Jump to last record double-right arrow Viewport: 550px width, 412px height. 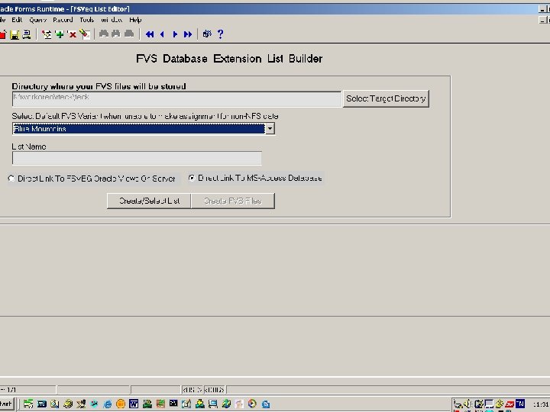(x=188, y=34)
